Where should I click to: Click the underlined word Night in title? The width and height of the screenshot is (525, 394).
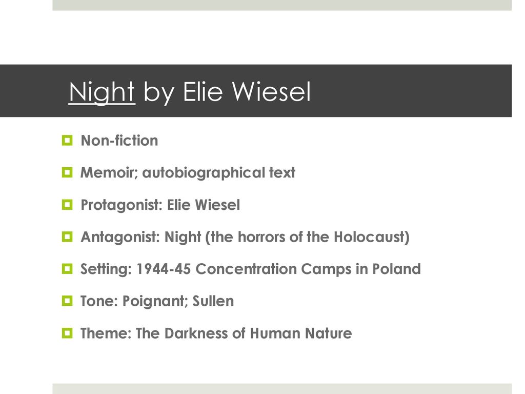coord(102,92)
